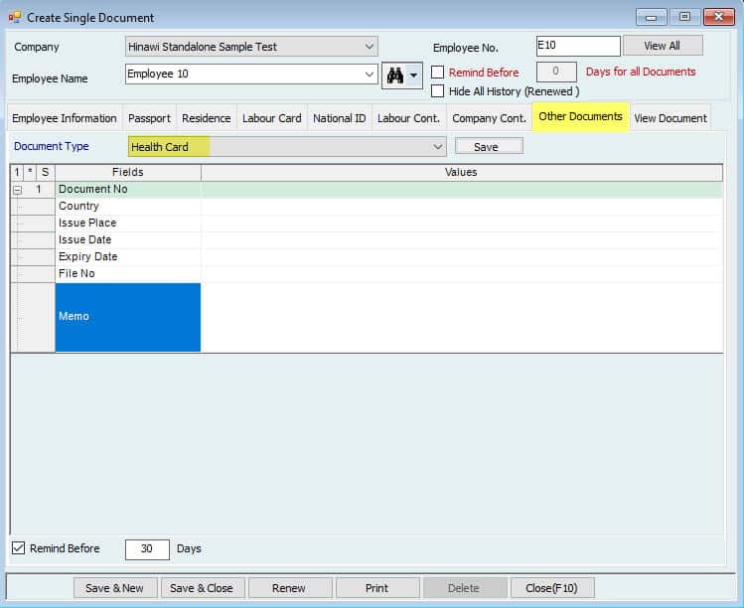This screenshot has height=608, width=744.
Task: Click the 30 days reminder field
Action: 147,549
